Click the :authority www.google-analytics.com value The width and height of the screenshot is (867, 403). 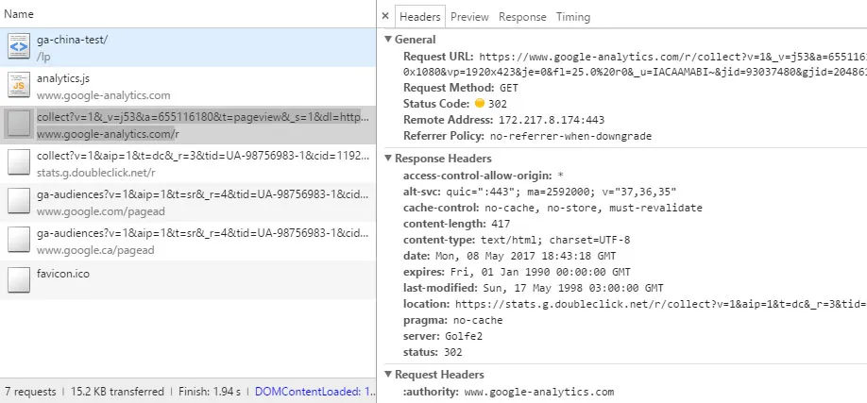pos(539,392)
